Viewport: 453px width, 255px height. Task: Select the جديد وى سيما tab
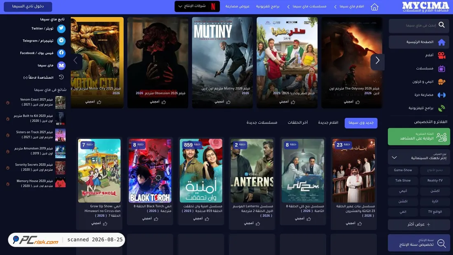(x=361, y=123)
